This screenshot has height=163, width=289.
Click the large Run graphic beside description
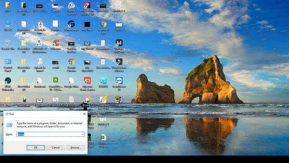pyautogui.click(x=9, y=125)
